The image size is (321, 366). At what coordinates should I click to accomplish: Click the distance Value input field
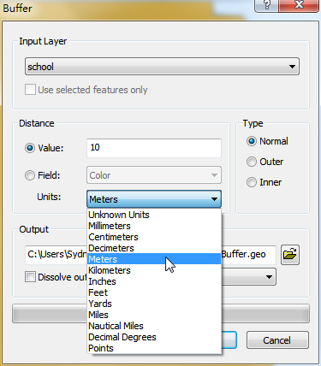click(x=154, y=148)
